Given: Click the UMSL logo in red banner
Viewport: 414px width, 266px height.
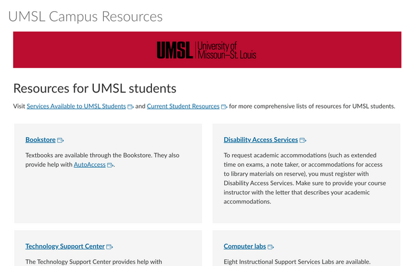Looking at the screenshot, I should [x=206, y=50].
